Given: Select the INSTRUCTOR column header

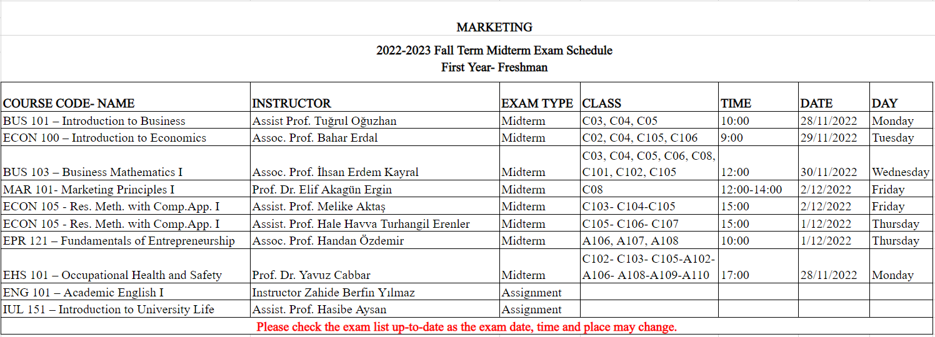Looking at the screenshot, I should 375,97.
